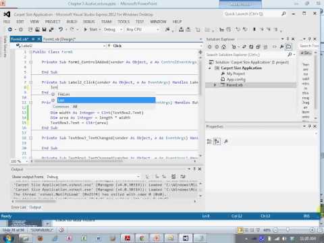
Task: Collapse the Public Class Form1 outline
Action: pos(31,52)
